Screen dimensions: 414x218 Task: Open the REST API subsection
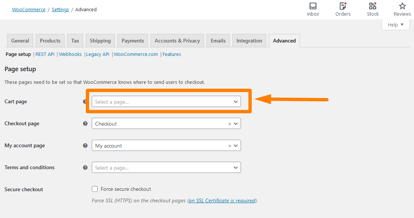coord(45,54)
